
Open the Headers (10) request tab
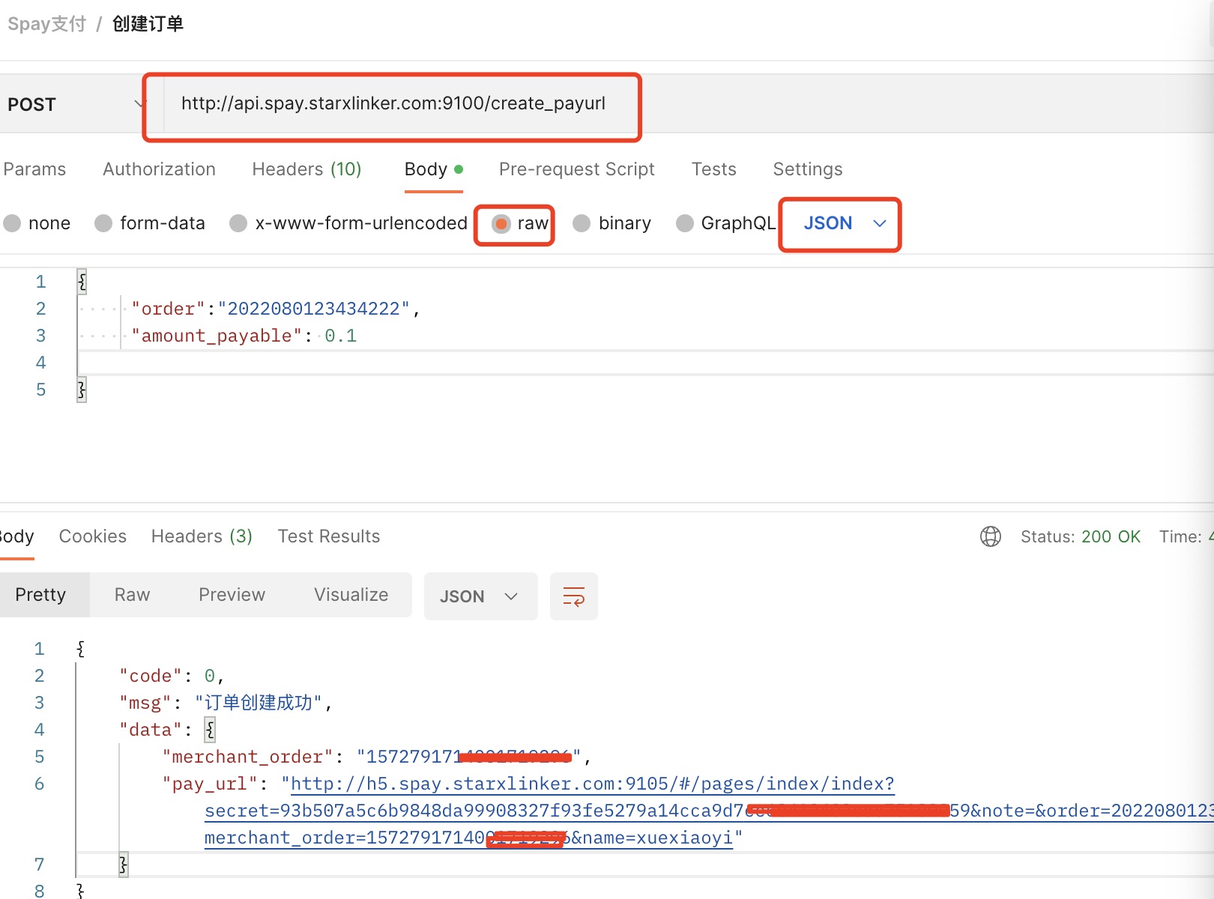[306, 169]
